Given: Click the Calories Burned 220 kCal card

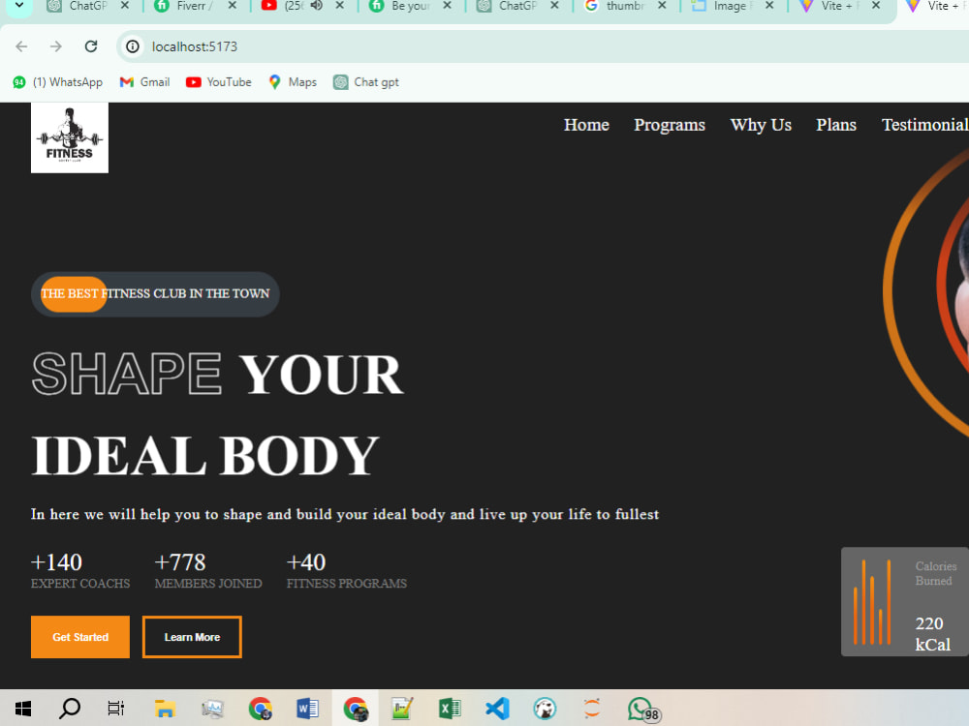Looking at the screenshot, I should coord(905,601).
